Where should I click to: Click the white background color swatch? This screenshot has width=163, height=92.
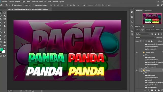click(x=4, y=52)
